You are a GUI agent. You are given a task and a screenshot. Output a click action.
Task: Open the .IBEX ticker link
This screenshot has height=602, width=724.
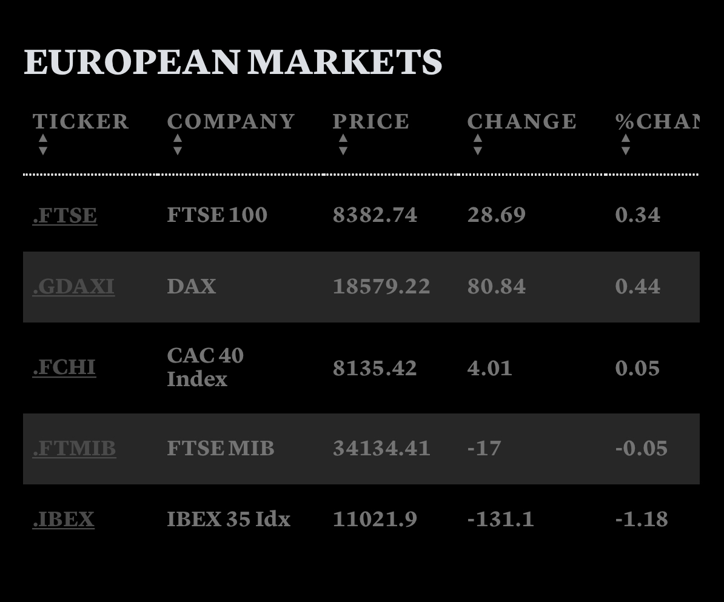tap(63, 519)
